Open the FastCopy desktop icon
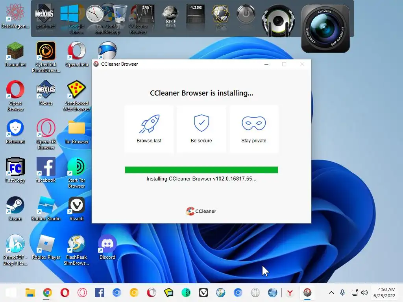 pos(15,170)
